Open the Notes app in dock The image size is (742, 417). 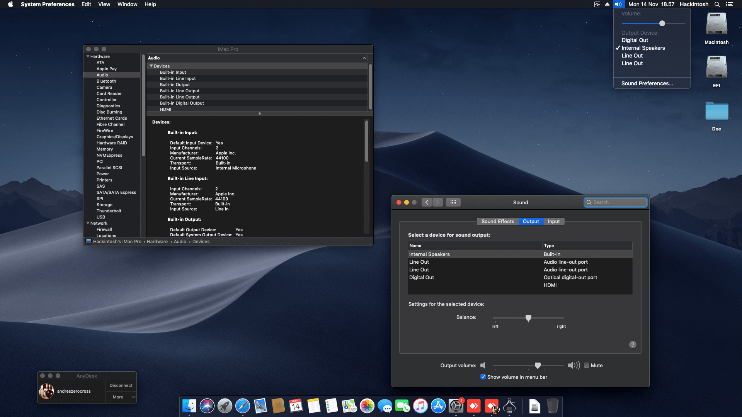tap(314, 406)
